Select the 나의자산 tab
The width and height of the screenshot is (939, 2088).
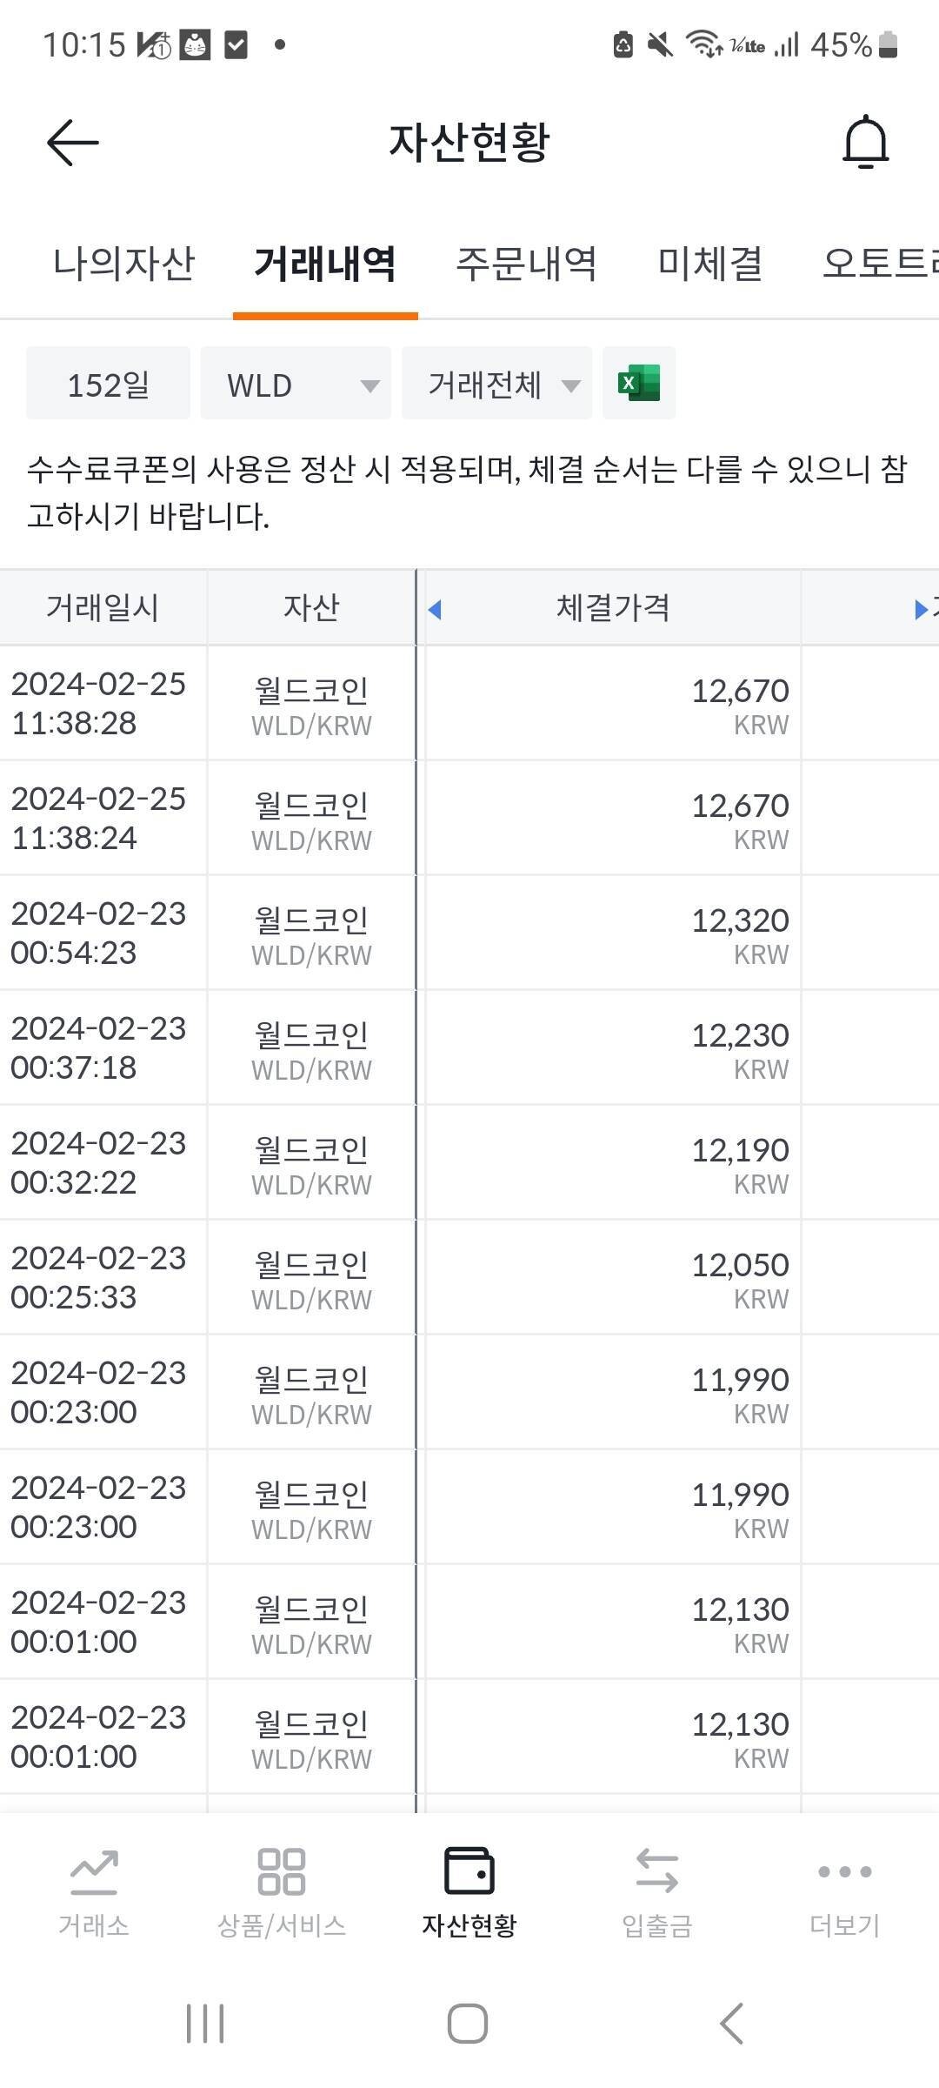pyautogui.click(x=127, y=265)
